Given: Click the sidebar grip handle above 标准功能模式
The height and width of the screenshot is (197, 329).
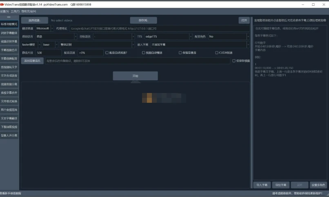Looking at the screenshot, I should (9, 18).
